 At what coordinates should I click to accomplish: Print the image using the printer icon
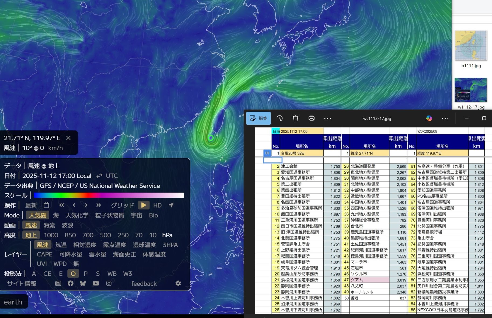311,118
